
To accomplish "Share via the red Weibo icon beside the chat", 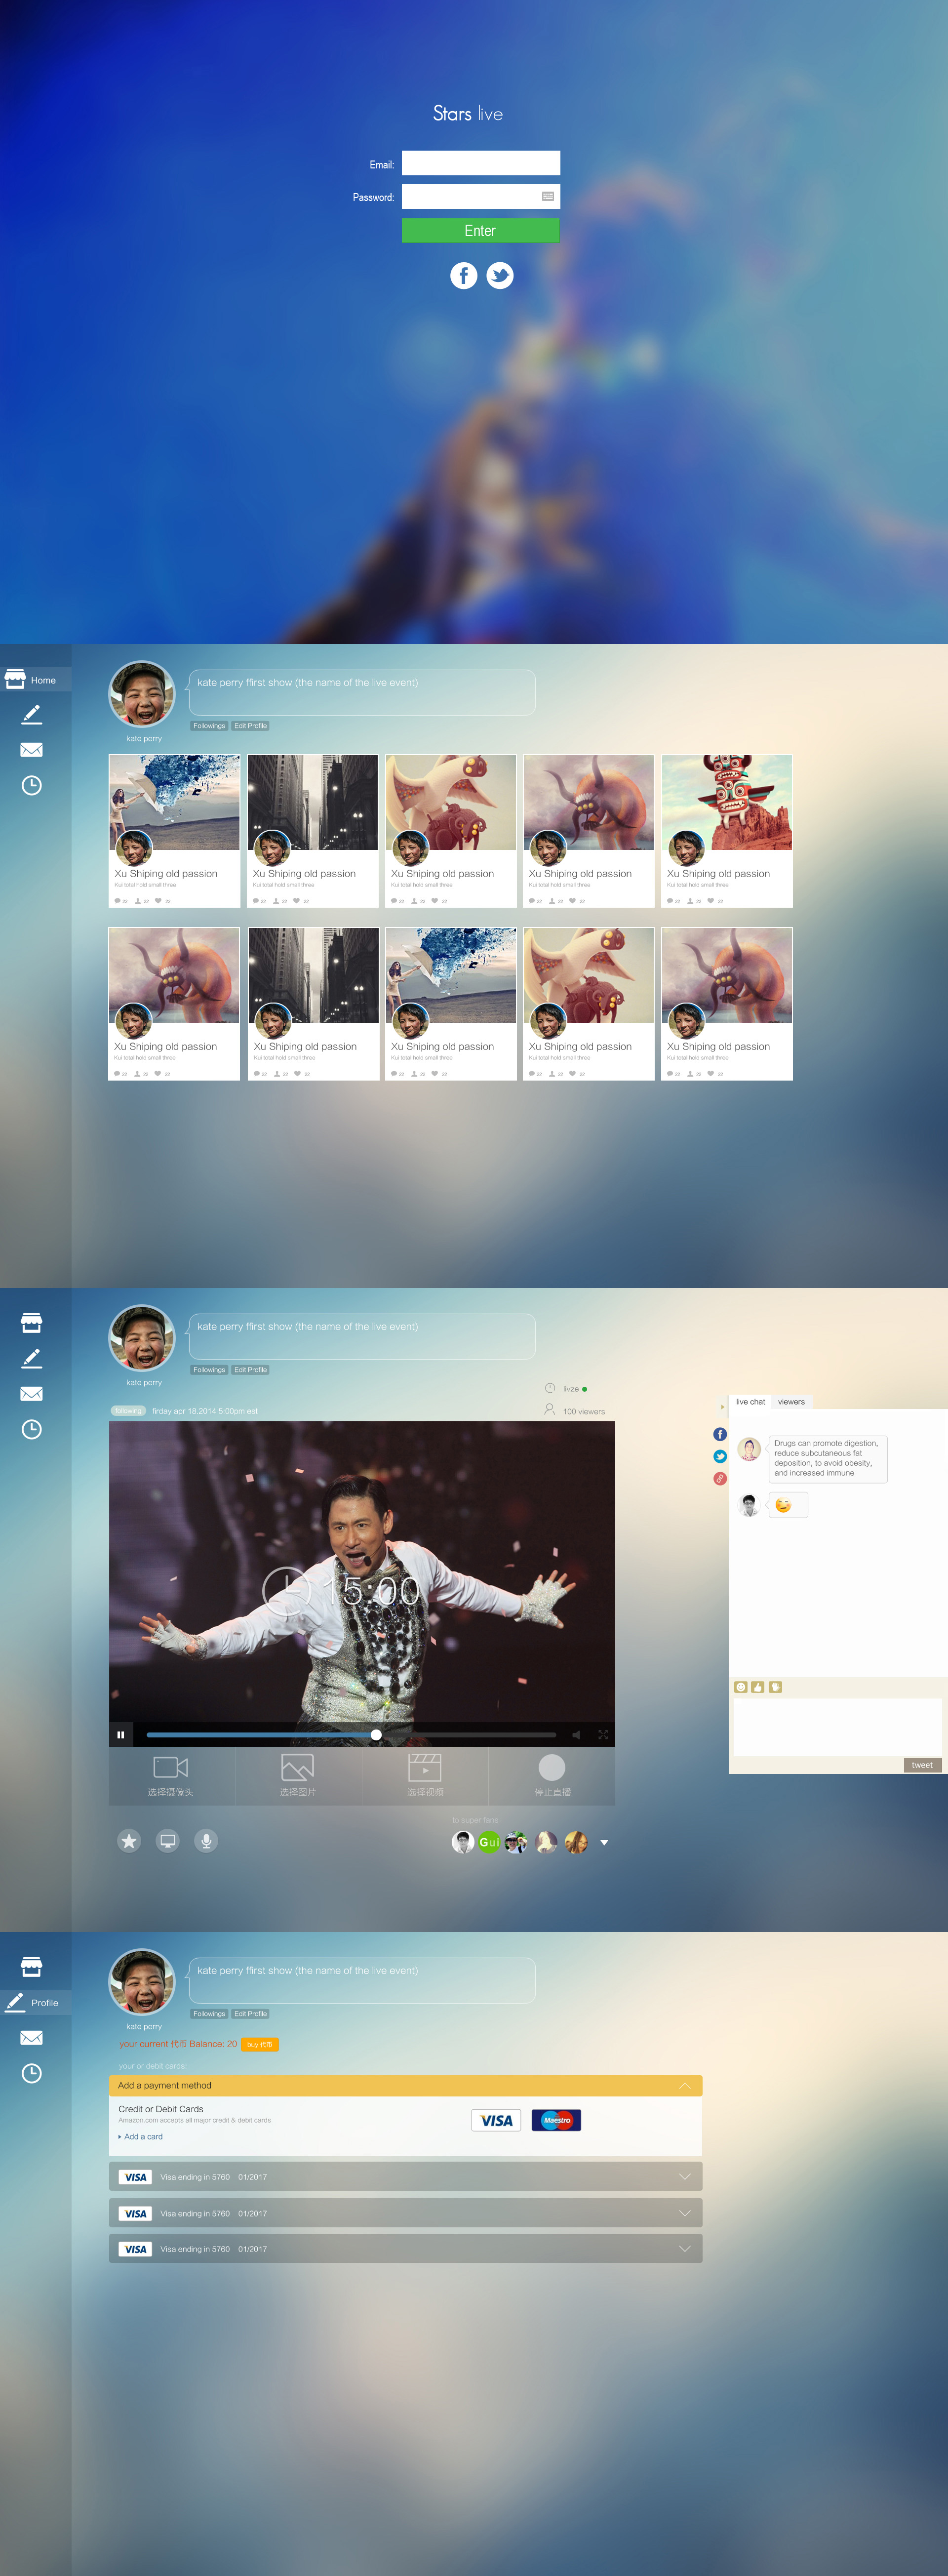I will pos(720,1478).
